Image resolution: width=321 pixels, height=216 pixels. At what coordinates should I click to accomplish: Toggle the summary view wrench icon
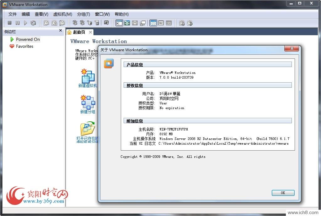[x=153, y=23]
